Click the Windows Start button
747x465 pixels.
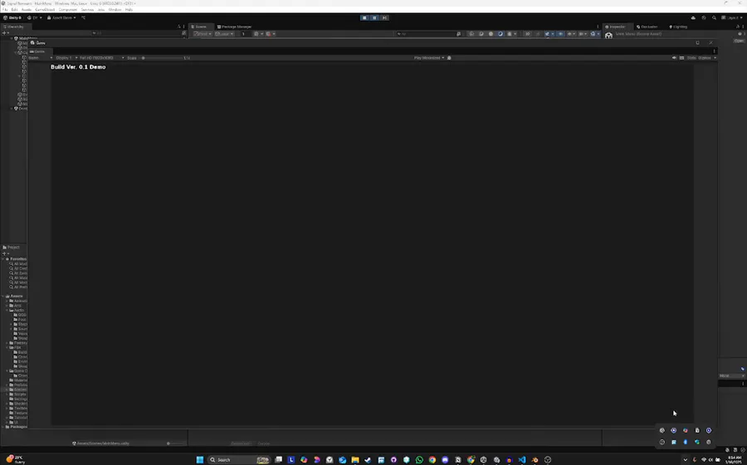tap(200, 460)
